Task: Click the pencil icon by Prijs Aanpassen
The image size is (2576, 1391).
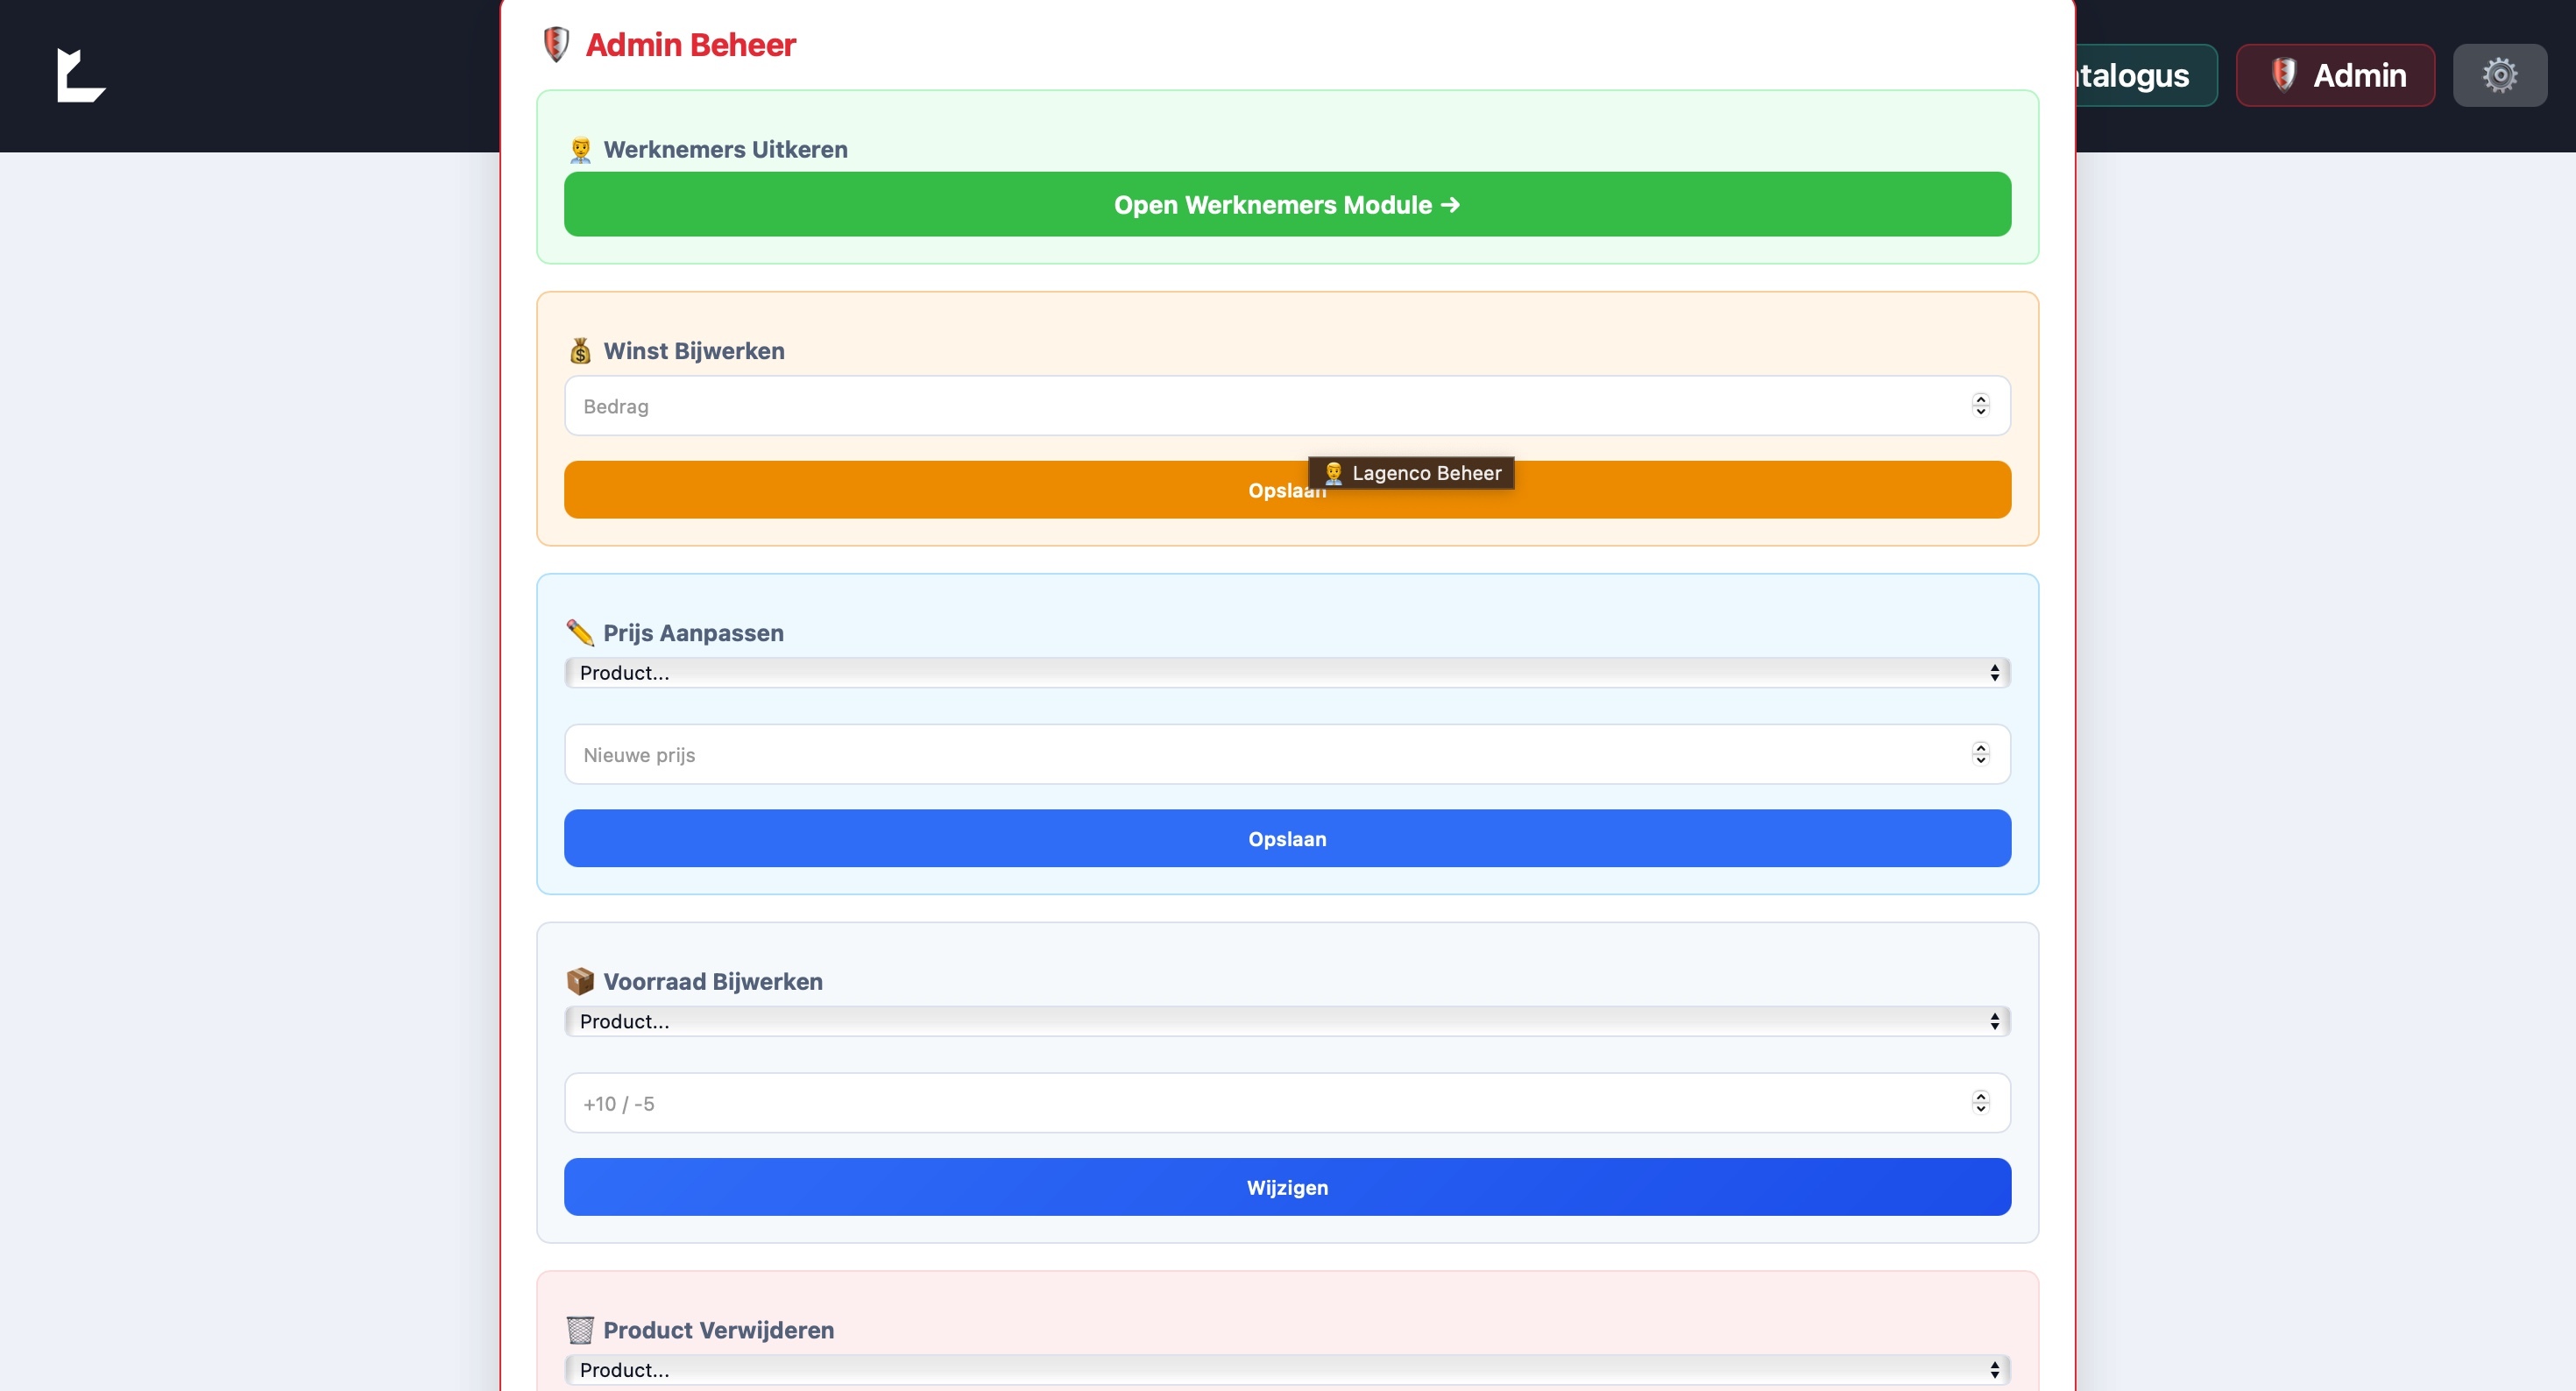Action: pos(580,633)
